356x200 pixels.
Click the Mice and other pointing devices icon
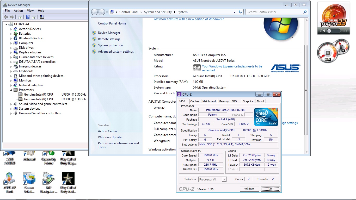tap(16, 76)
